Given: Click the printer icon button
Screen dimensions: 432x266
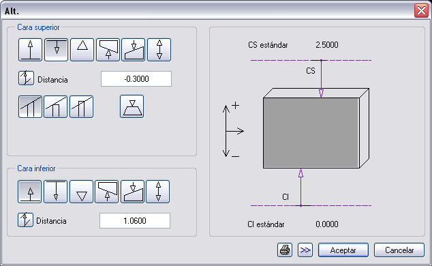Looking at the screenshot, I should point(285,250).
